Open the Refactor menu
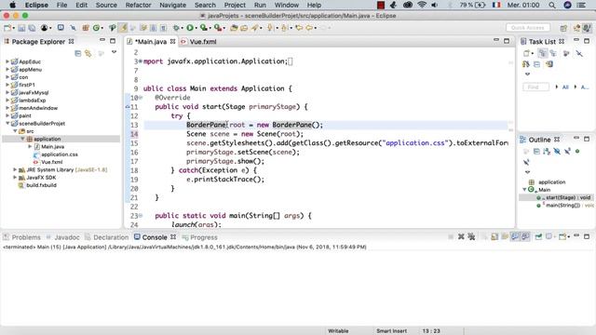Image resolution: width=596 pixels, height=335 pixels. tap(138, 5)
